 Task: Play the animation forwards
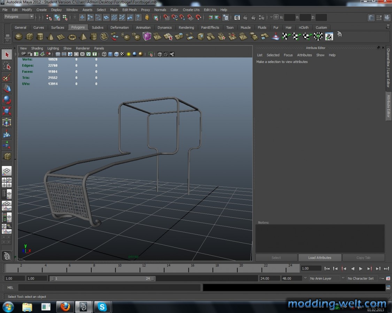coord(361,268)
